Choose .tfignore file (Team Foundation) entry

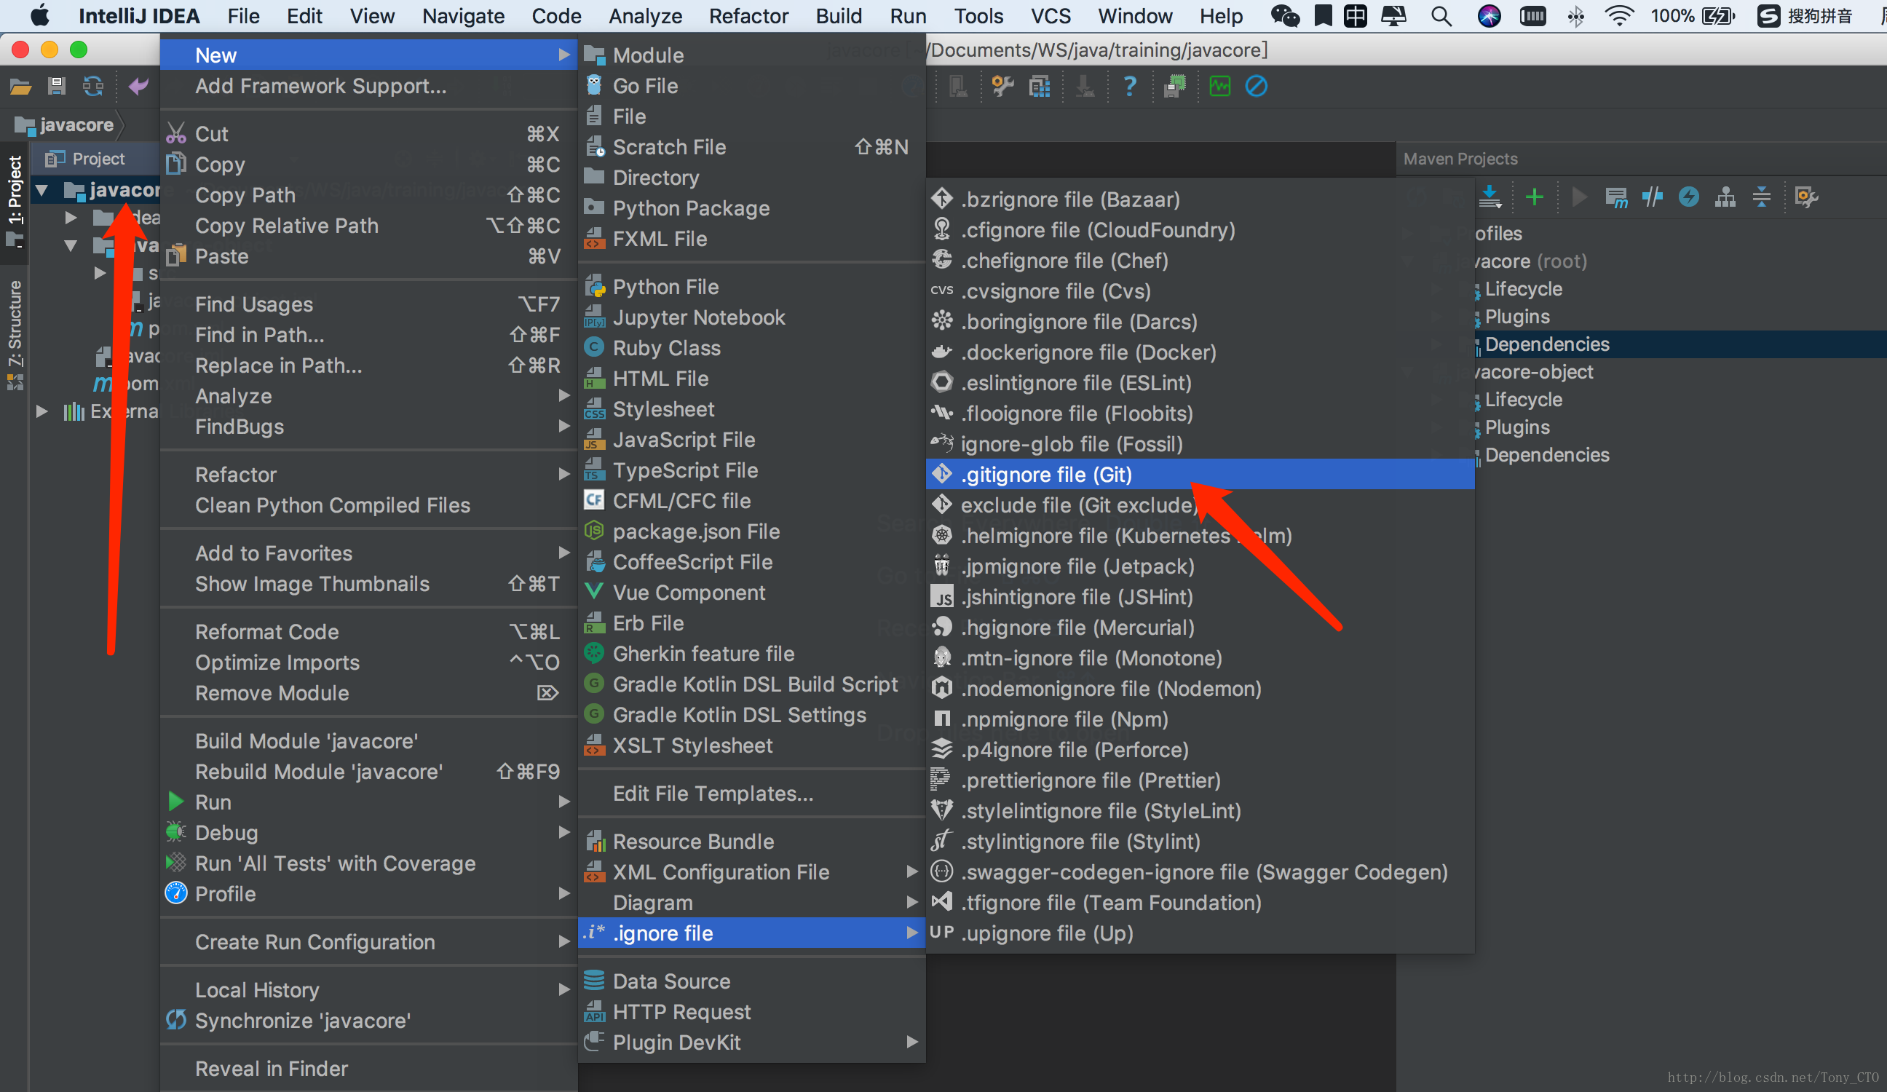[1200, 903]
